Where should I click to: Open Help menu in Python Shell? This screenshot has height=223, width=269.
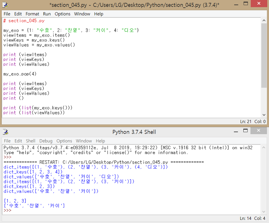[x=100, y=141]
